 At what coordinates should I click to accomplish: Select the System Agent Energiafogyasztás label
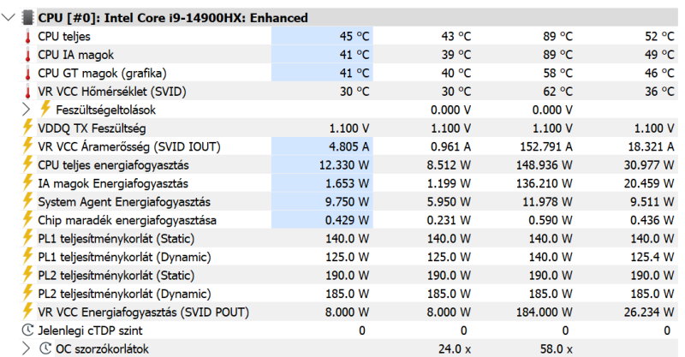[124, 201]
